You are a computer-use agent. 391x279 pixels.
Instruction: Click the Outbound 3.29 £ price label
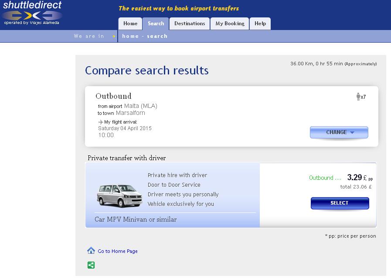tap(340, 178)
